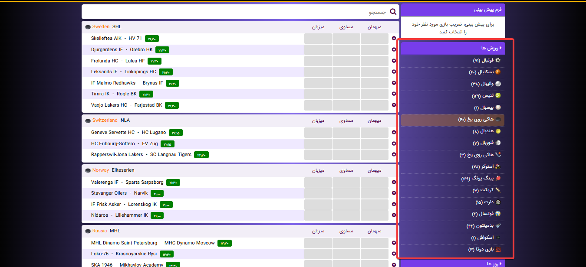Click the badminton (بدمینتون) shuttlecock icon
This screenshot has width=586, height=267.
click(498, 226)
